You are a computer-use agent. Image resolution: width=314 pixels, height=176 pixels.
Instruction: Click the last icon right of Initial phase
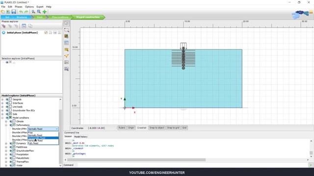[x=59, y=33]
